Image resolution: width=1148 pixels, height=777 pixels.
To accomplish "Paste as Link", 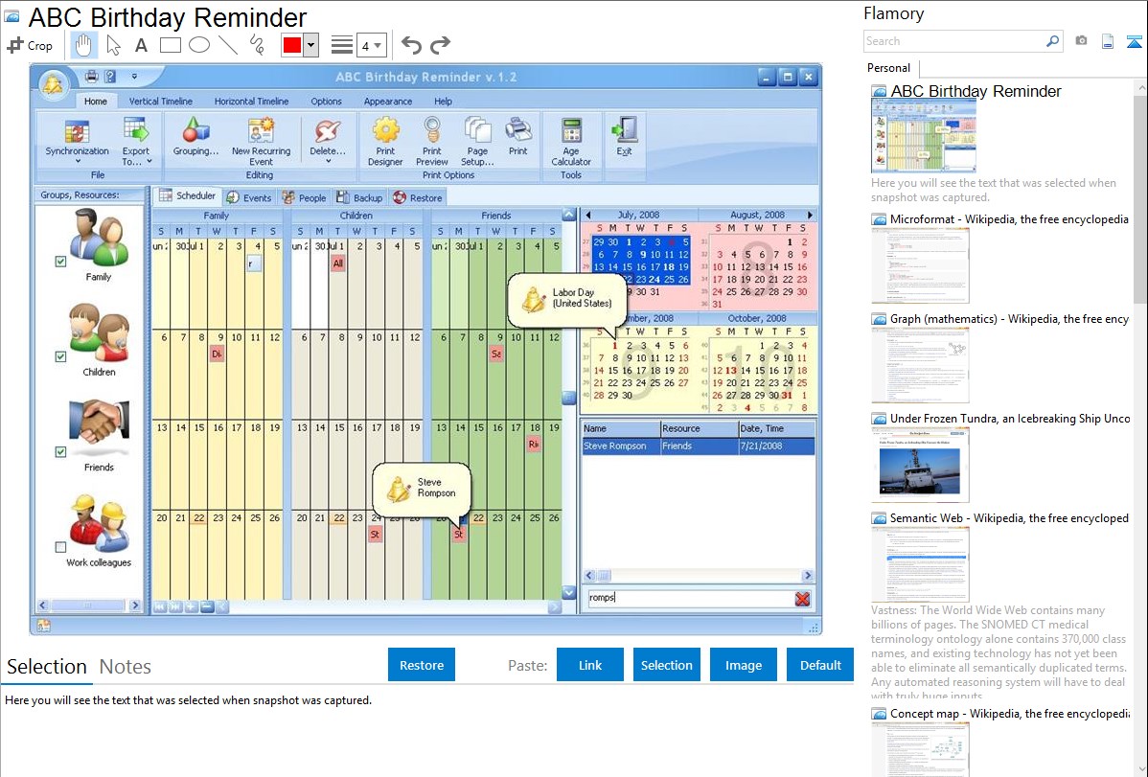I will click(590, 665).
